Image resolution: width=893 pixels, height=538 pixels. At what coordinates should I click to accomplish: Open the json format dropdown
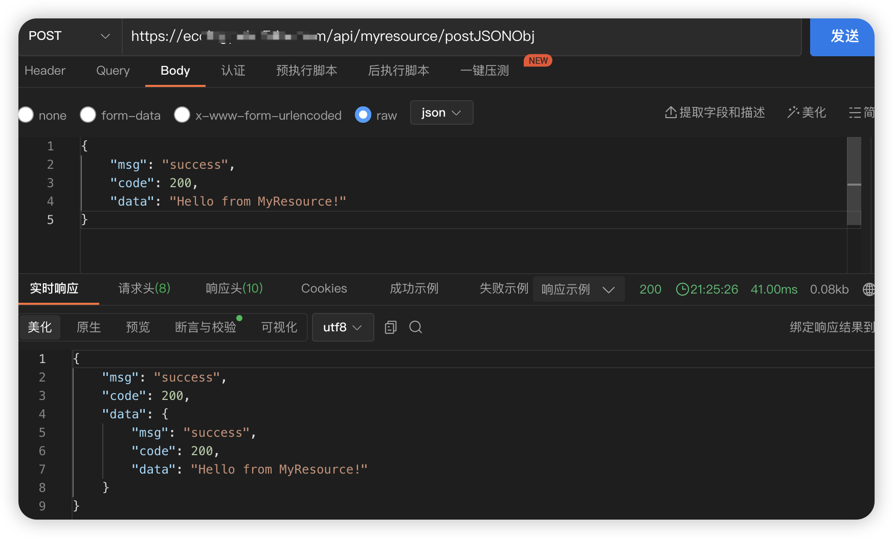441,113
